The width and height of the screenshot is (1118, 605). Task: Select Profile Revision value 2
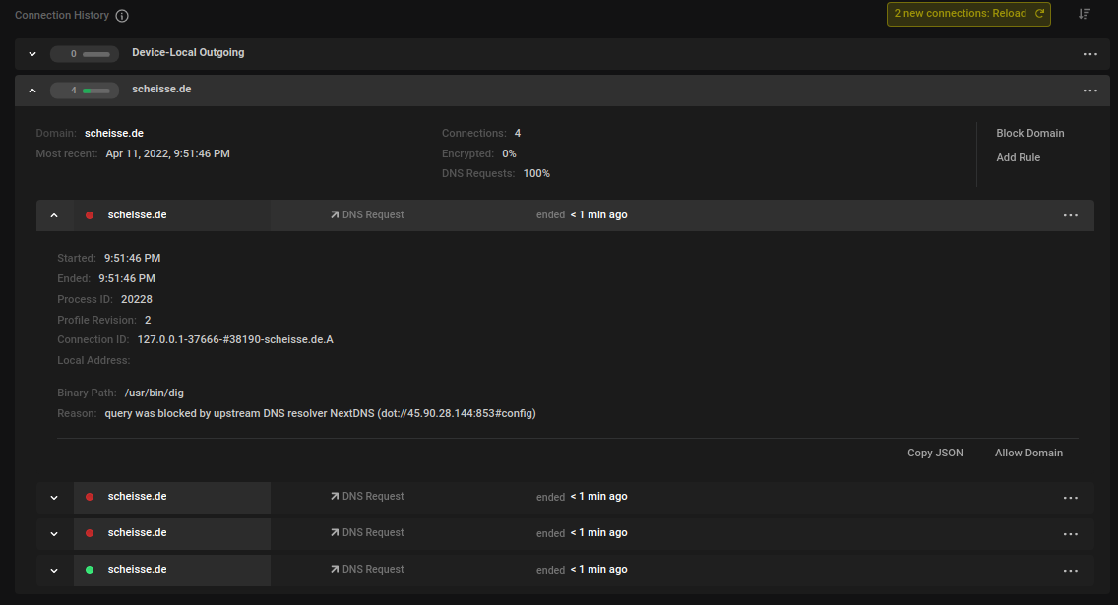148,320
